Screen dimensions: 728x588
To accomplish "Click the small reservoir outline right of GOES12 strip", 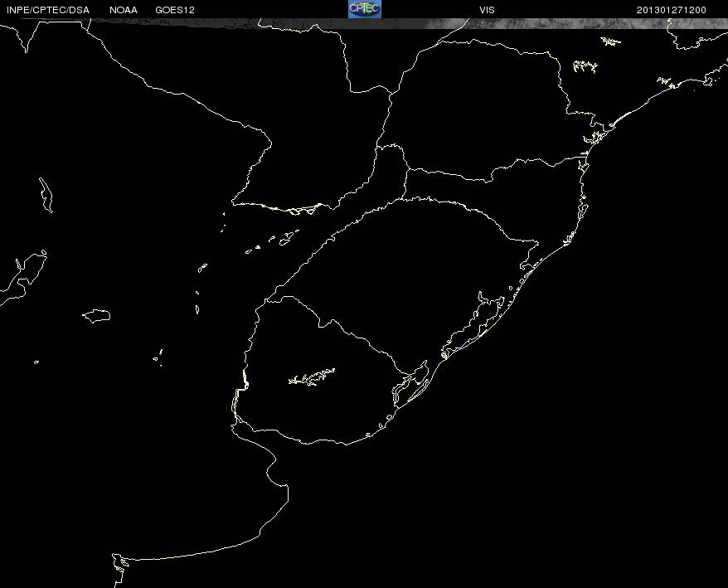I will tap(585, 66).
